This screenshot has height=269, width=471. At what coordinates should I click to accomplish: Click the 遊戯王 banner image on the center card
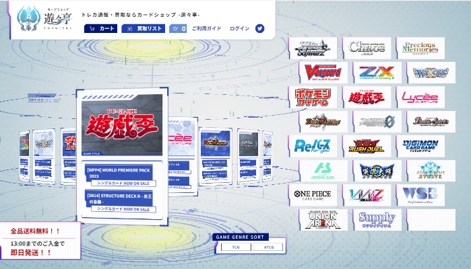[122, 125]
